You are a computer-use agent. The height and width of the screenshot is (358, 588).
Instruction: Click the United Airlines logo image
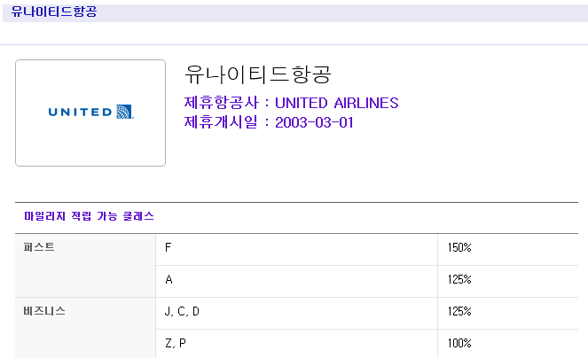(x=90, y=113)
